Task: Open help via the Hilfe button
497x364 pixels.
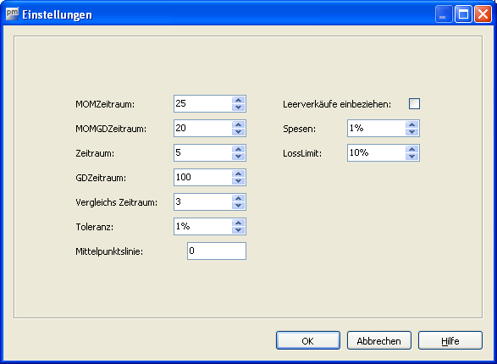Action: (x=450, y=340)
